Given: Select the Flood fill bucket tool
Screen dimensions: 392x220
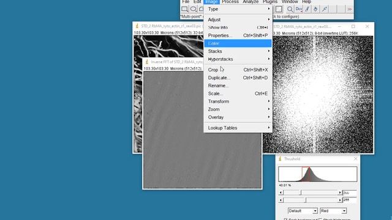Looking at the screenshot, I should [x=315, y=9].
